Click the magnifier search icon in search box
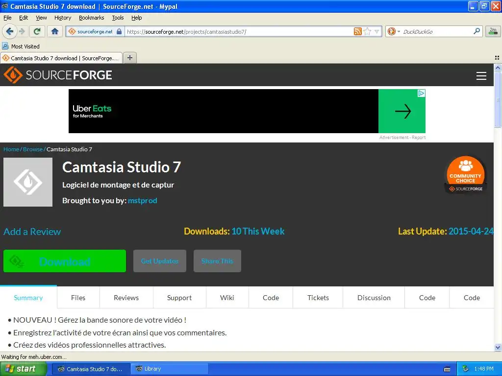 pyautogui.click(x=477, y=31)
